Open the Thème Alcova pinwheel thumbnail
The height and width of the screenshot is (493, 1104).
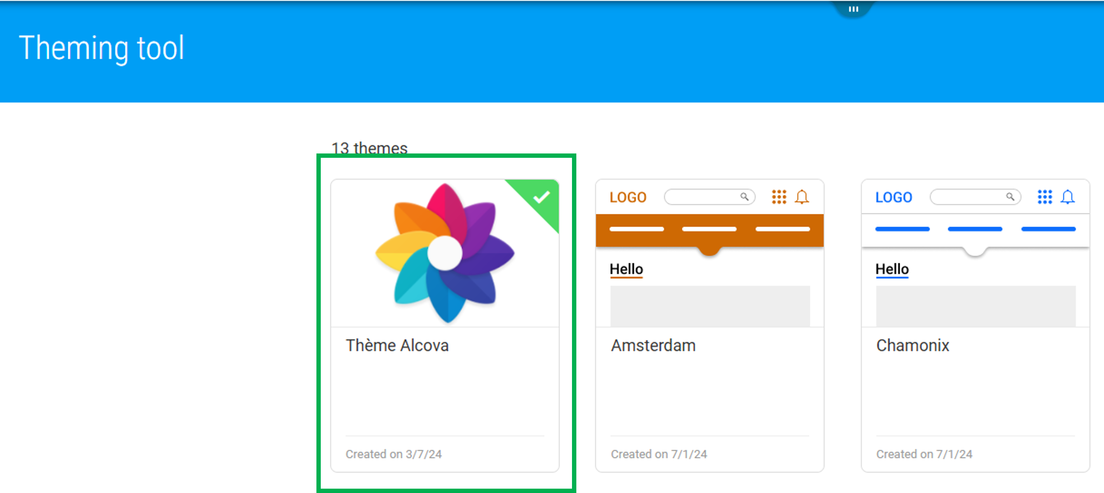[445, 253]
